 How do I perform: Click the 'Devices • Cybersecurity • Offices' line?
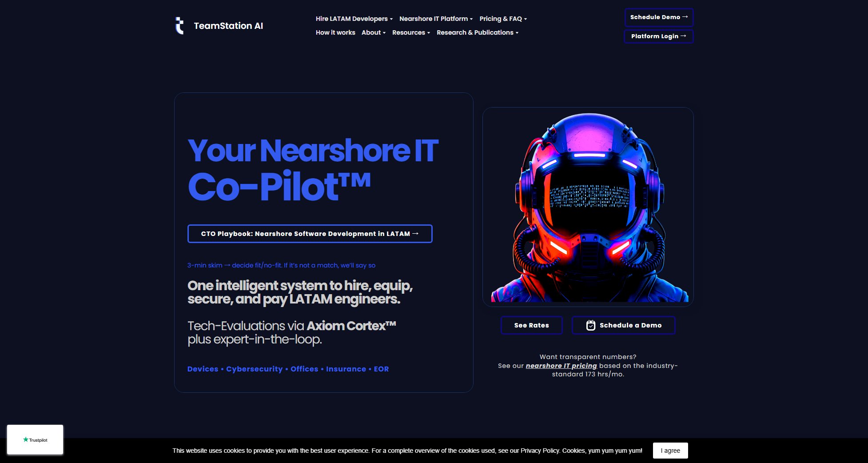(288, 369)
